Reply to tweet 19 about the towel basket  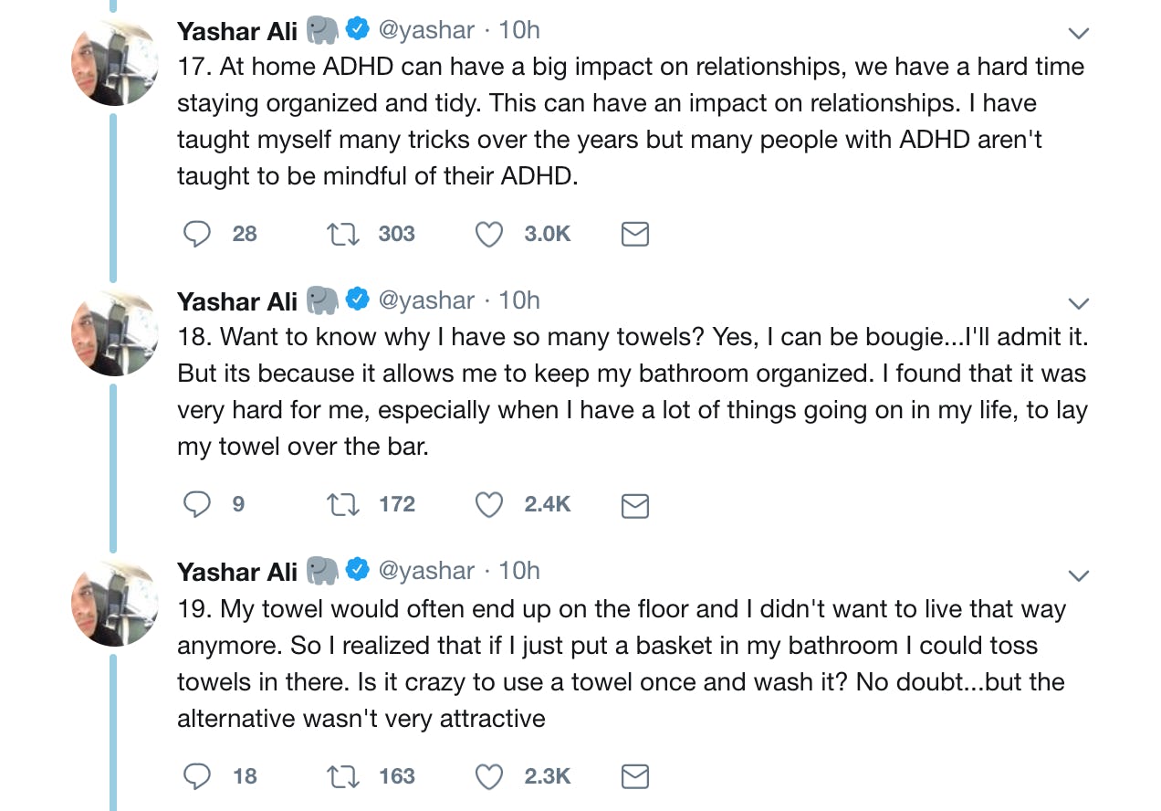point(196,776)
